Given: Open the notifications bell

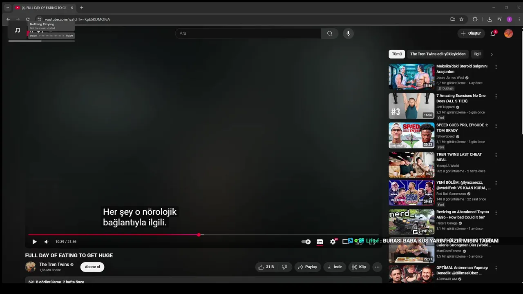Looking at the screenshot, I should (493, 33).
